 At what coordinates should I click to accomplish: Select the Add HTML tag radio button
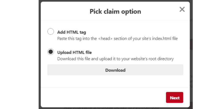[x=51, y=32]
